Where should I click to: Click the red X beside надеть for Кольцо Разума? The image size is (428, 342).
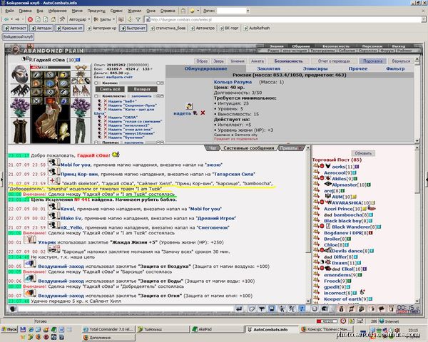pos(203,113)
